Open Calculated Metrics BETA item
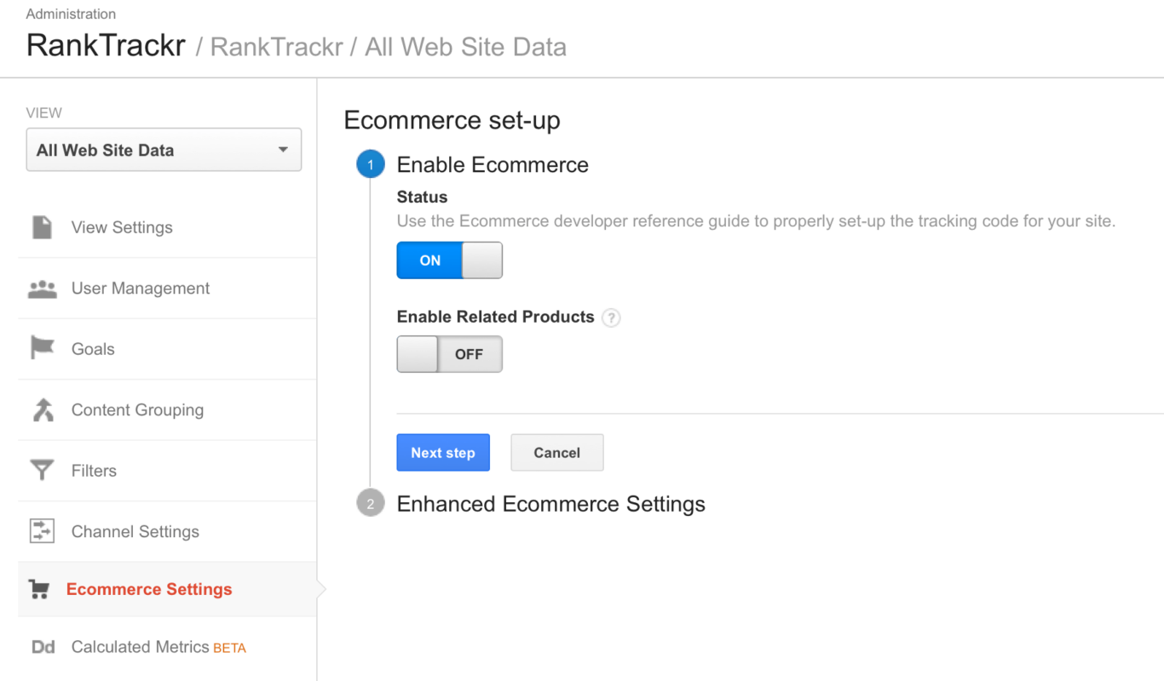 167,647
